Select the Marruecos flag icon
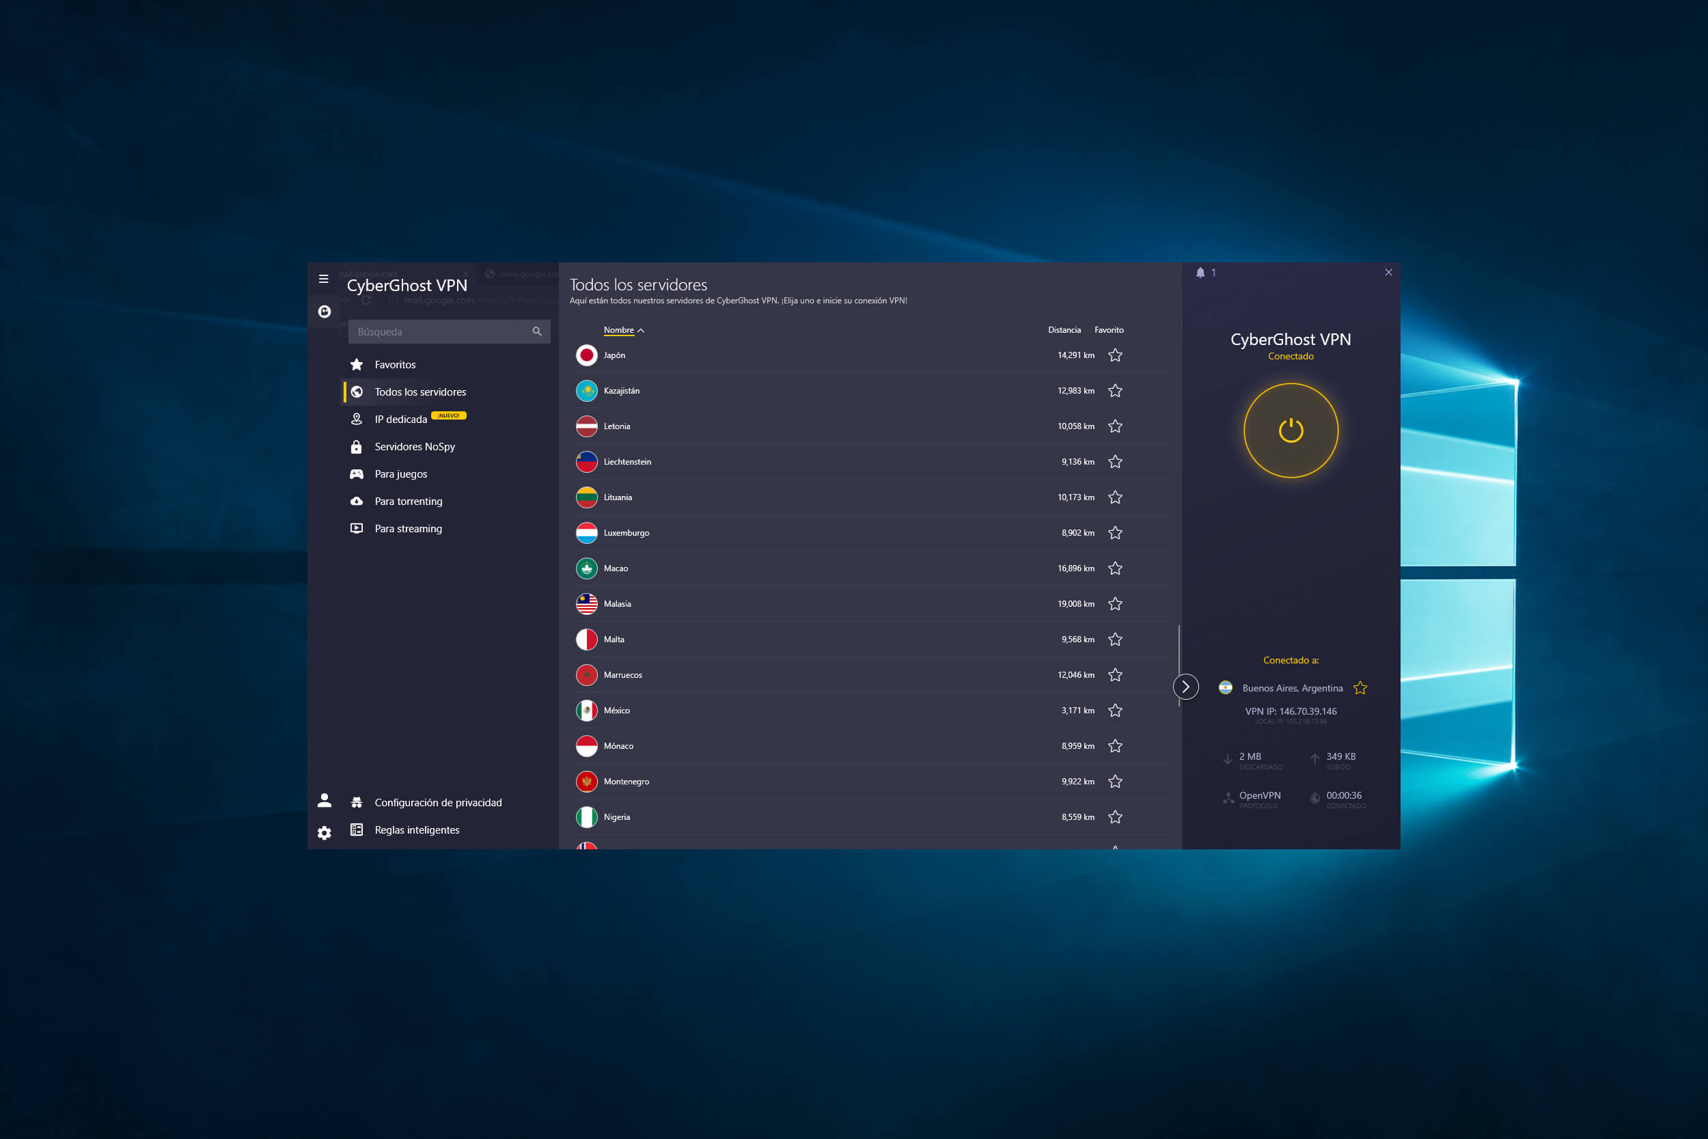 point(587,676)
